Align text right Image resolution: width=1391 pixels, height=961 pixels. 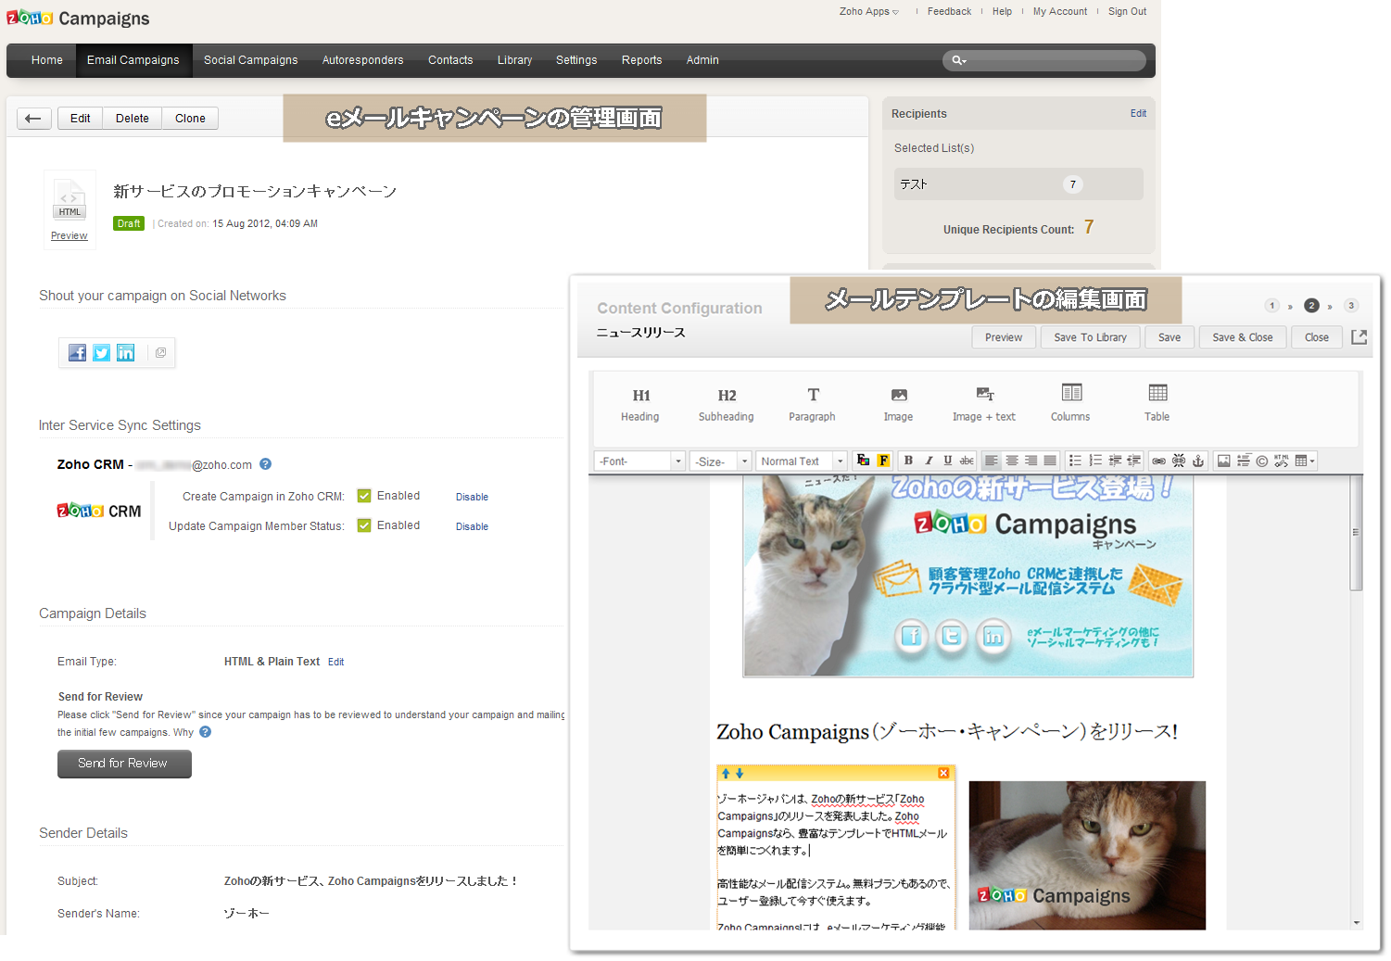pos(1031,461)
